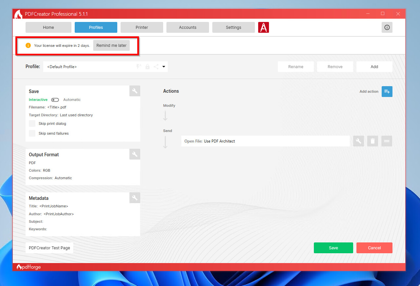Screen dimensions: 420x286
Task: Open the PDF Architect red icon
Action: (x=263, y=28)
